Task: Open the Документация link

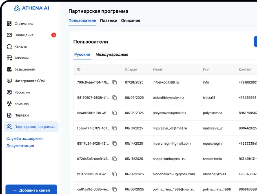Action: pos(20,145)
